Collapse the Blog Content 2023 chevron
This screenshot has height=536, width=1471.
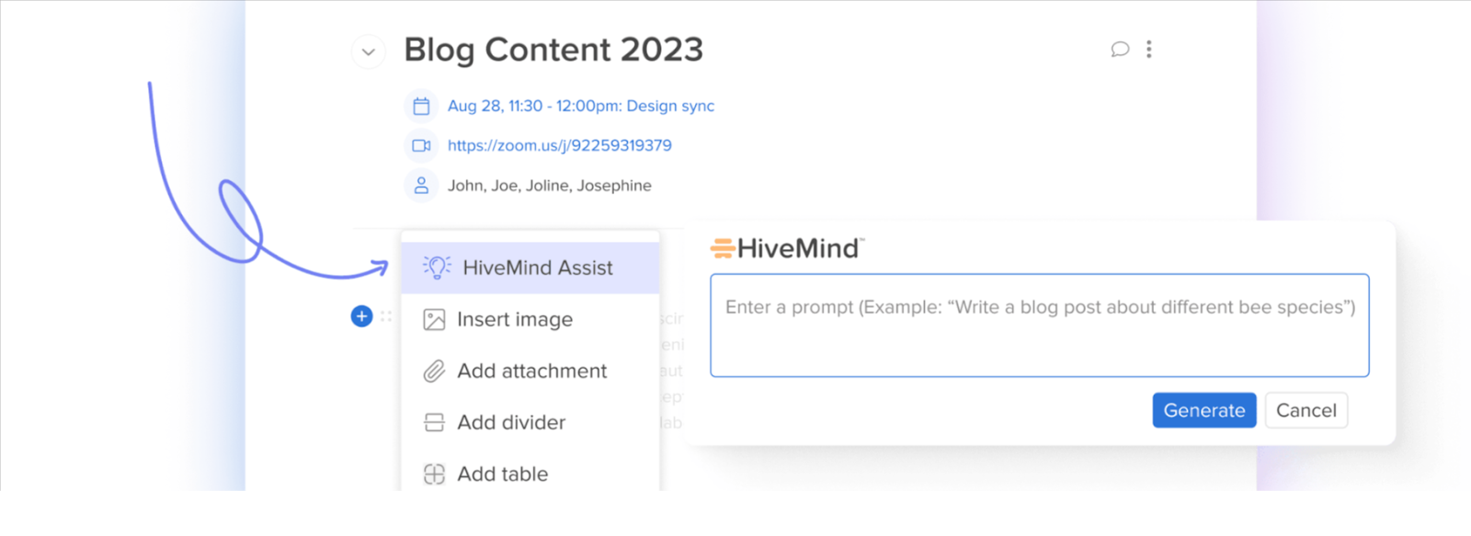coord(368,51)
